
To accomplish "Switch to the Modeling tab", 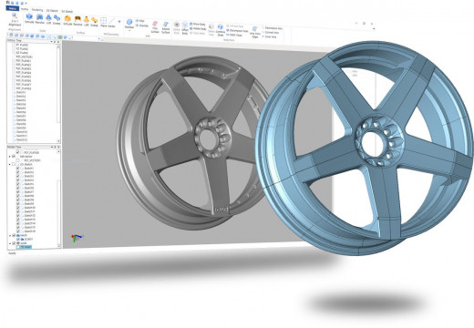I will (x=37, y=10).
